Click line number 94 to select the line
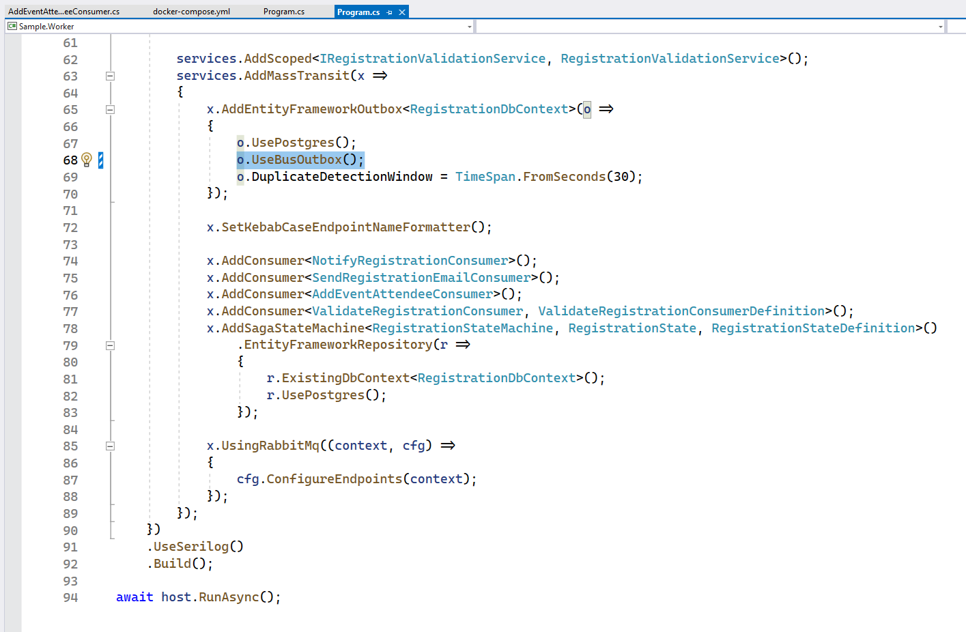966x632 pixels. pyautogui.click(x=70, y=597)
